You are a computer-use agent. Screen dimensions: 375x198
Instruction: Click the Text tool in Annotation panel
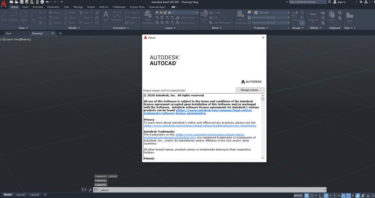[106, 16]
